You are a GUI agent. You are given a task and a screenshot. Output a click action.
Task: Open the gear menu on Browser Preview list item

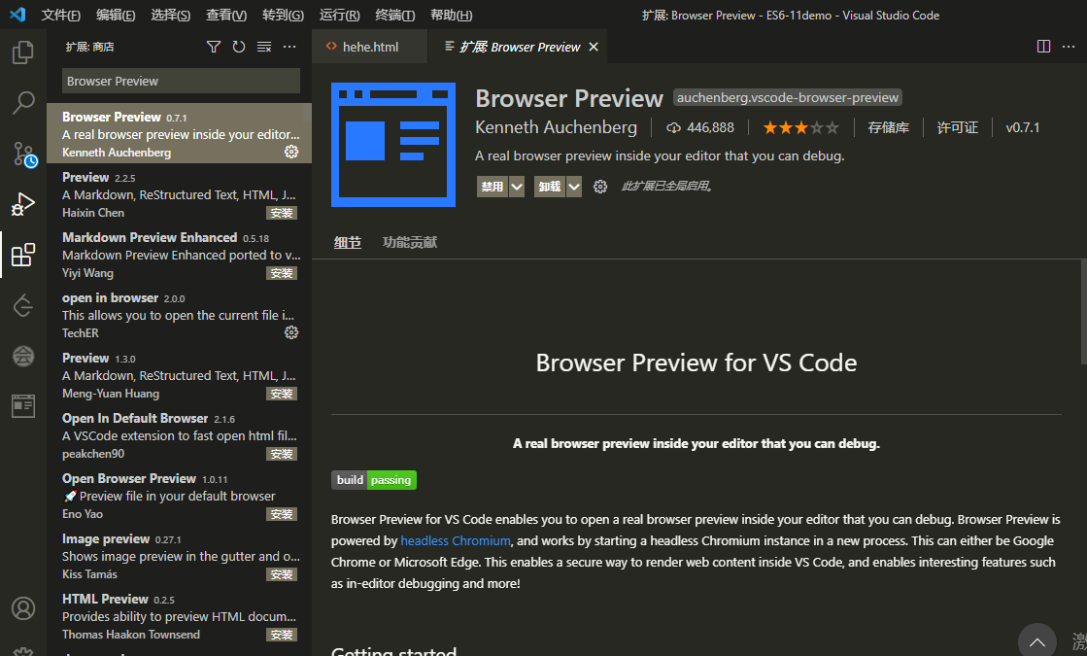[290, 152]
